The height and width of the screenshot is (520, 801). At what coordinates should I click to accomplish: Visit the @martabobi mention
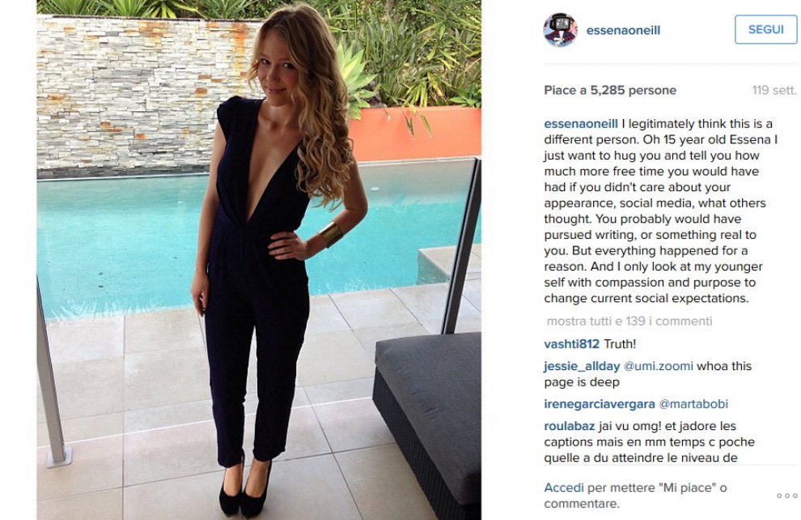pyautogui.click(x=693, y=404)
